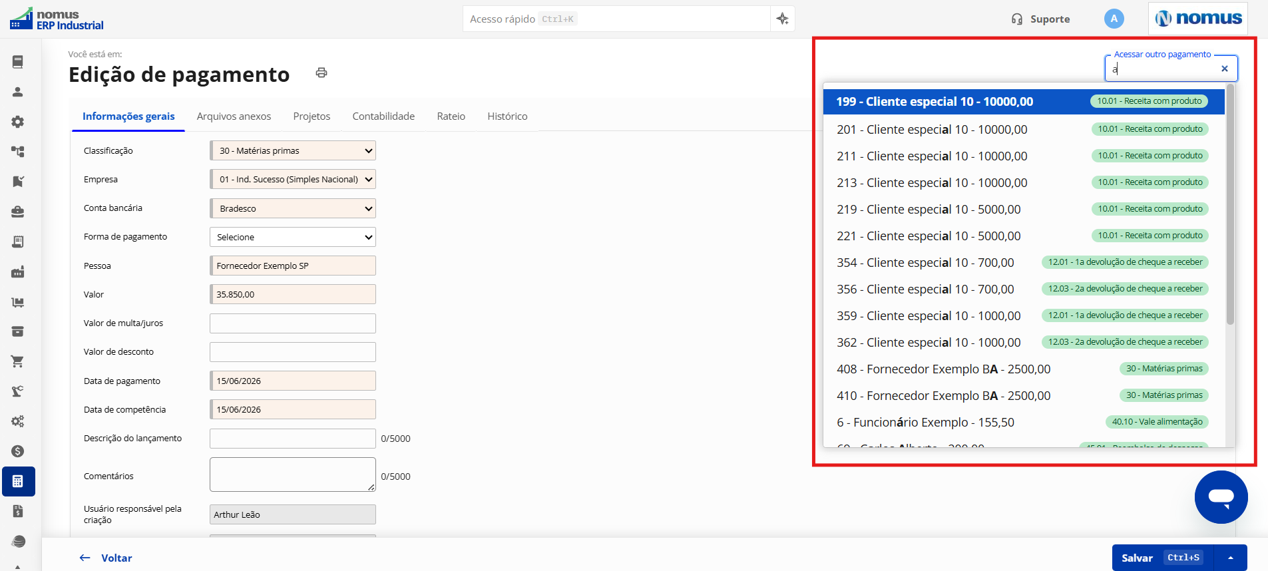
Task: Clear the Acessar outro pagamento field
Action: 1224,69
